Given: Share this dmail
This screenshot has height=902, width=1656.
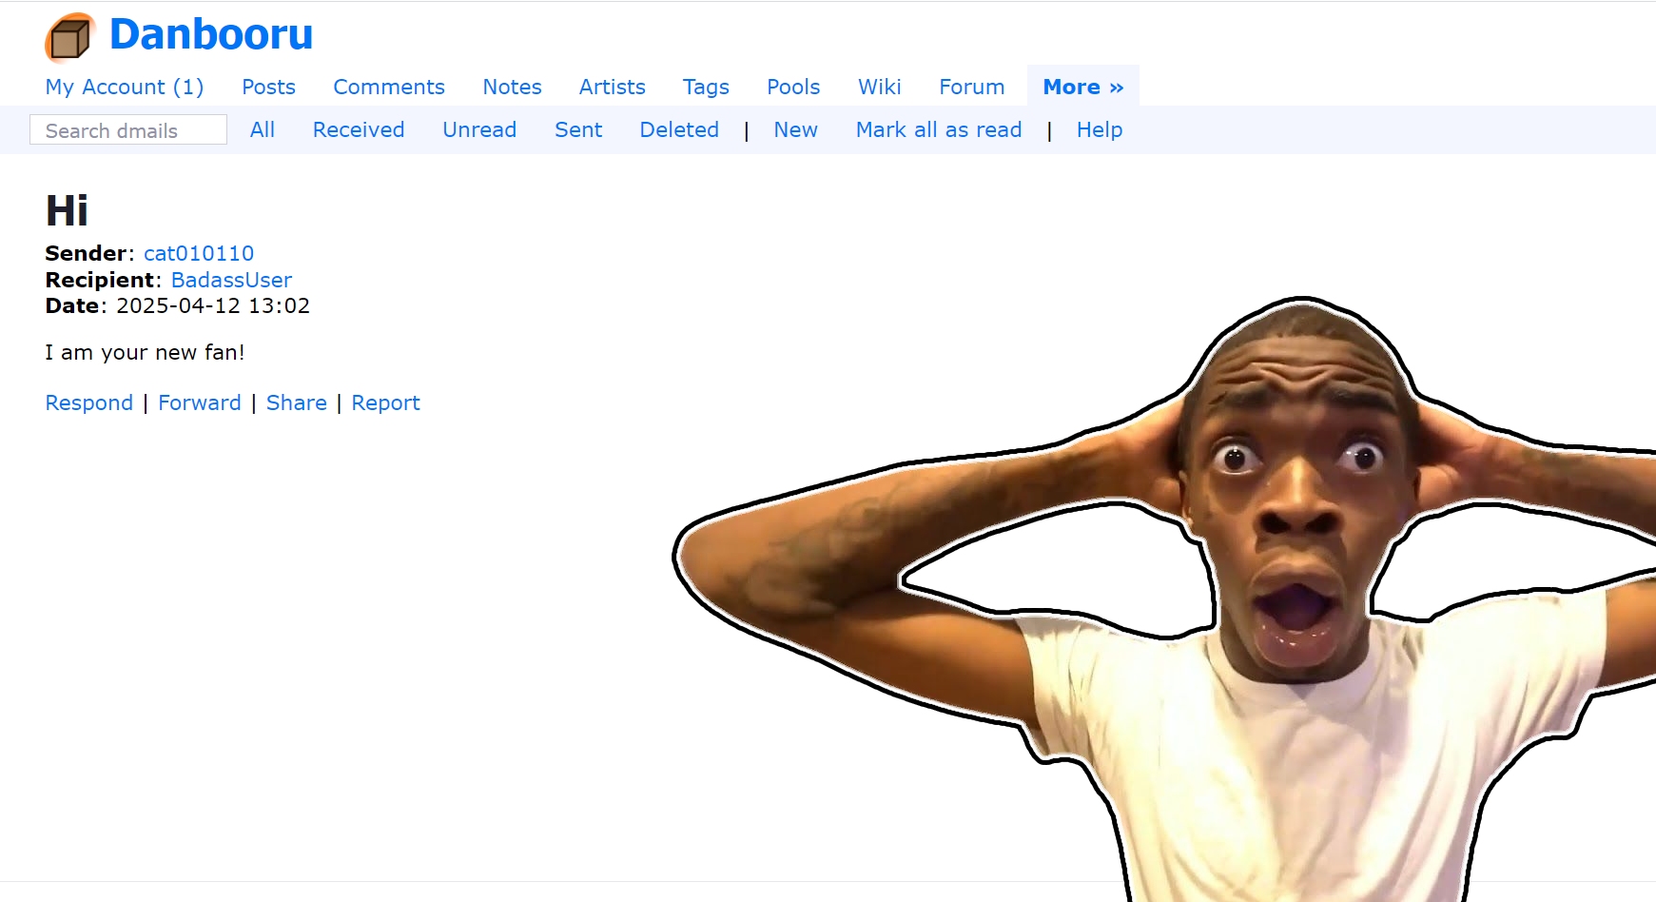Looking at the screenshot, I should pos(297,402).
